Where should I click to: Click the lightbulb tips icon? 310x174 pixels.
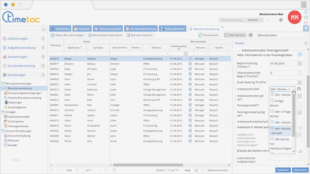click(x=306, y=28)
